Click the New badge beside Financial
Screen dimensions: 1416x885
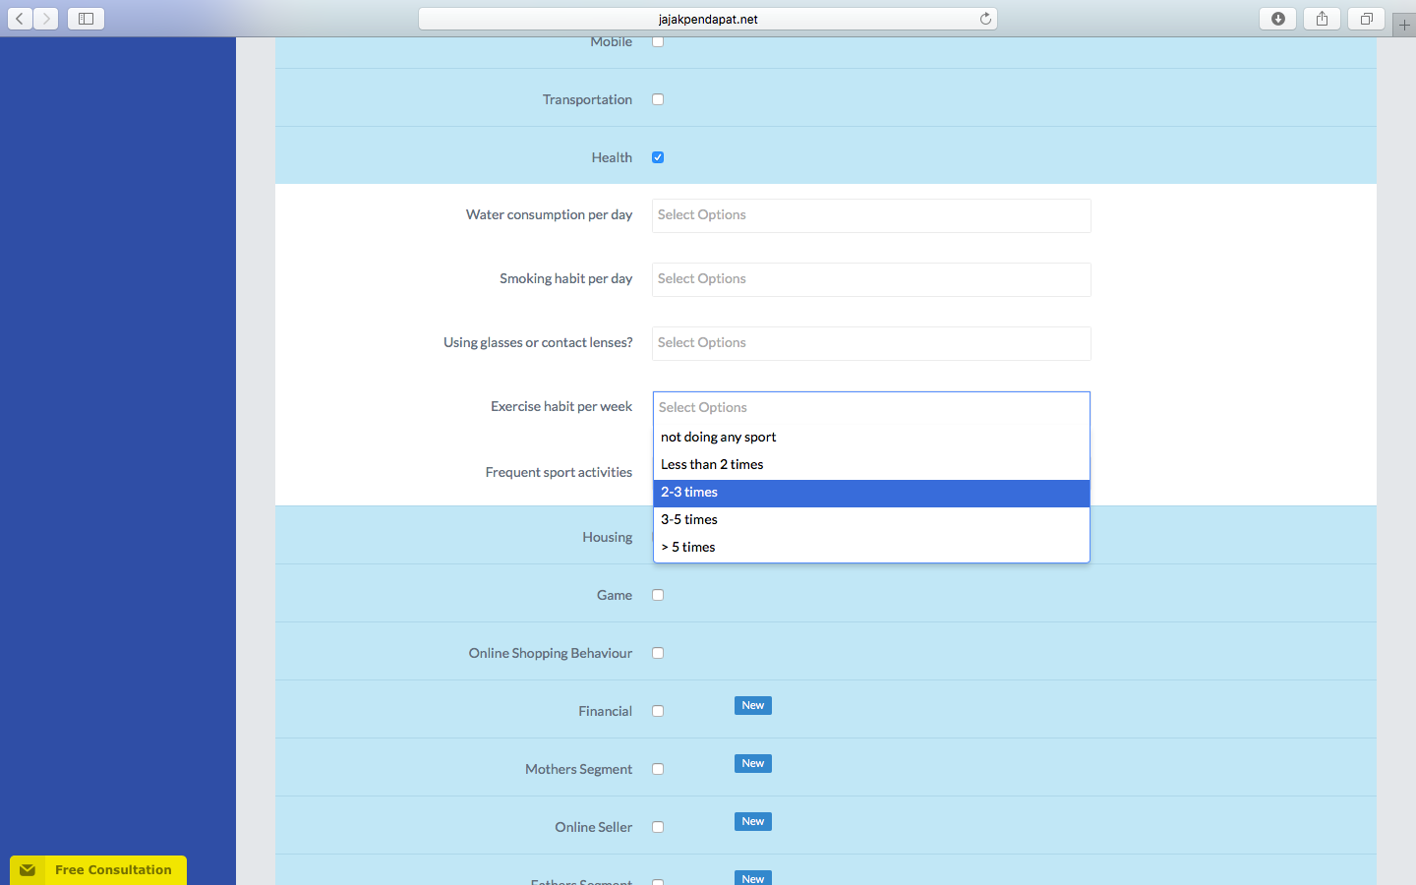[x=753, y=705]
